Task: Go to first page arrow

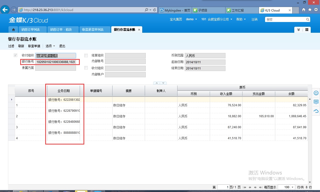Action: coord(245,187)
